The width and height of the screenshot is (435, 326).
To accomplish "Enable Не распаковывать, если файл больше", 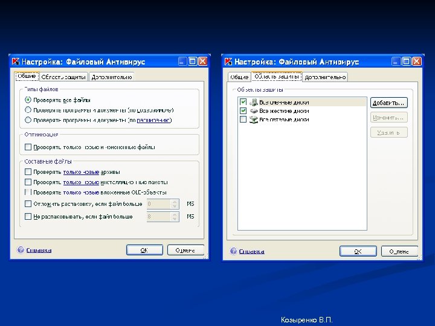I will pyautogui.click(x=28, y=216).
